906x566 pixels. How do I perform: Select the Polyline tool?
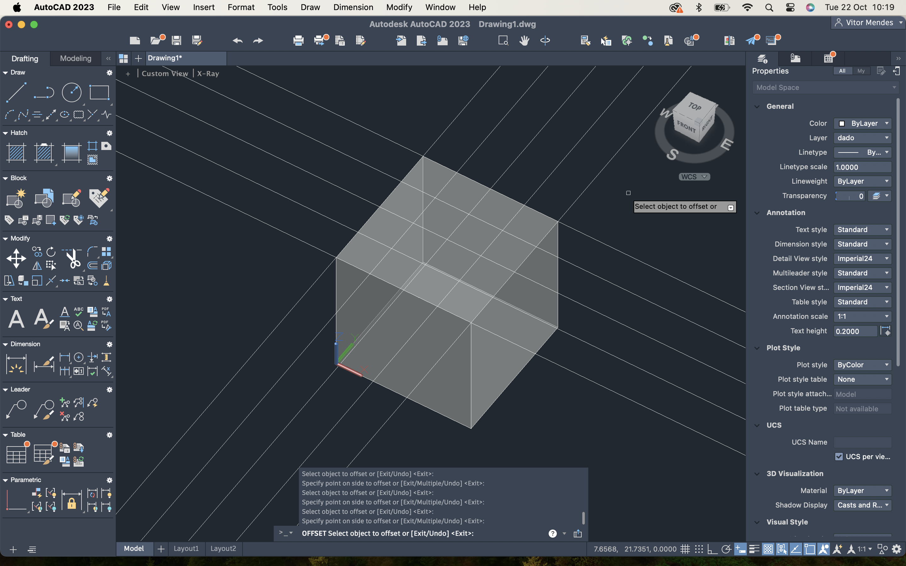pos(44,92)
